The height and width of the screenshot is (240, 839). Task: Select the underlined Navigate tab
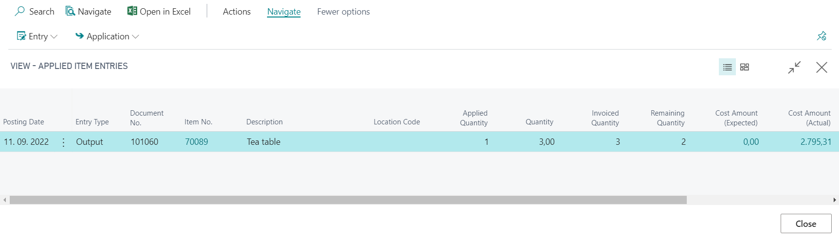tap(284, 12)
